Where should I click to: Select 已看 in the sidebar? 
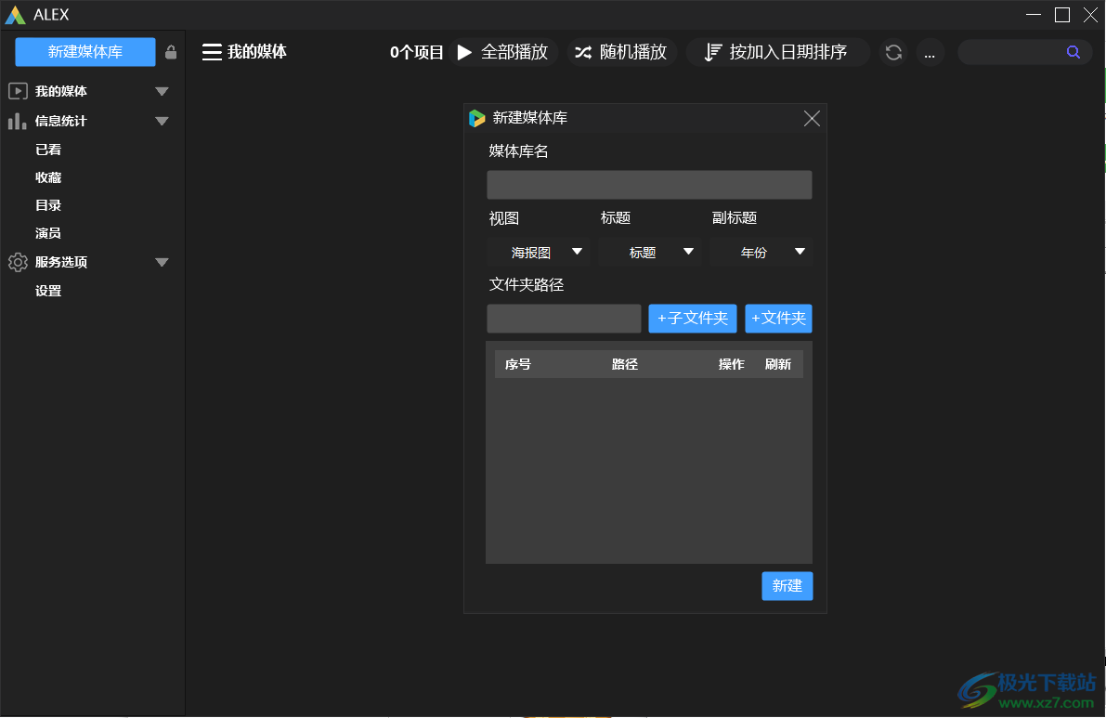coord(47,149)
